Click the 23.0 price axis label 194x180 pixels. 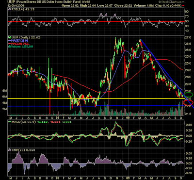click(188, 91)
